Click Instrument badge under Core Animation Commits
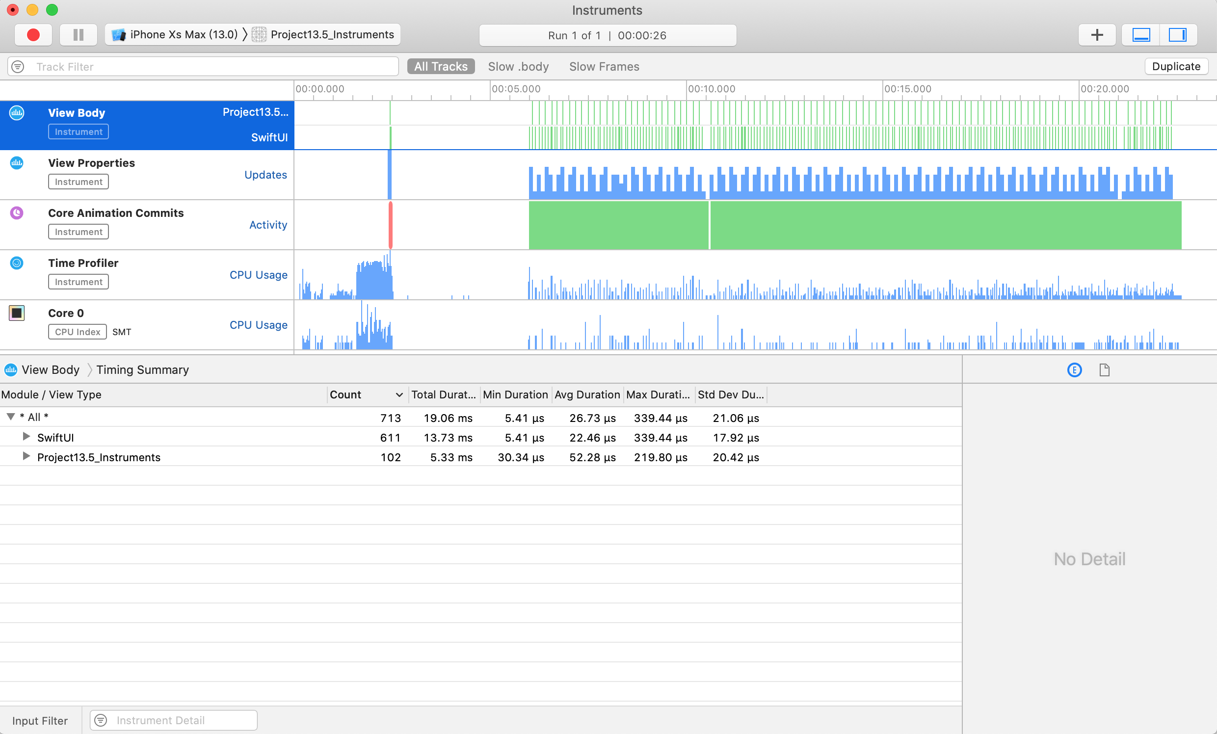The width and height of the screenshot is (1217, 734). [x=79, y=232]
